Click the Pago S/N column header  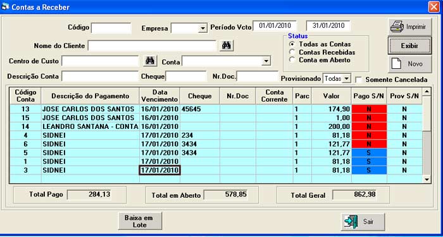click(369, 96)
